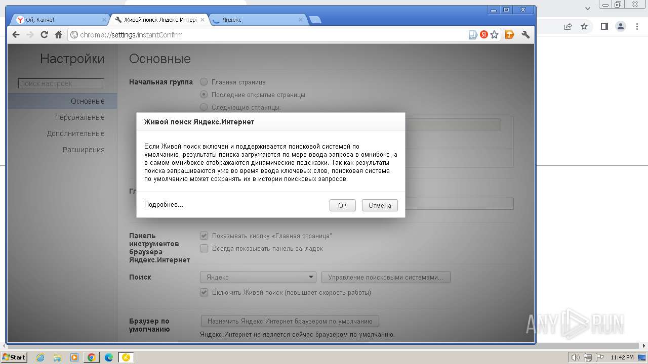648x364 pixels.
Task: Toggle 'Показывать кнопку Главная страница' checkbox
Action: point(204,236)
